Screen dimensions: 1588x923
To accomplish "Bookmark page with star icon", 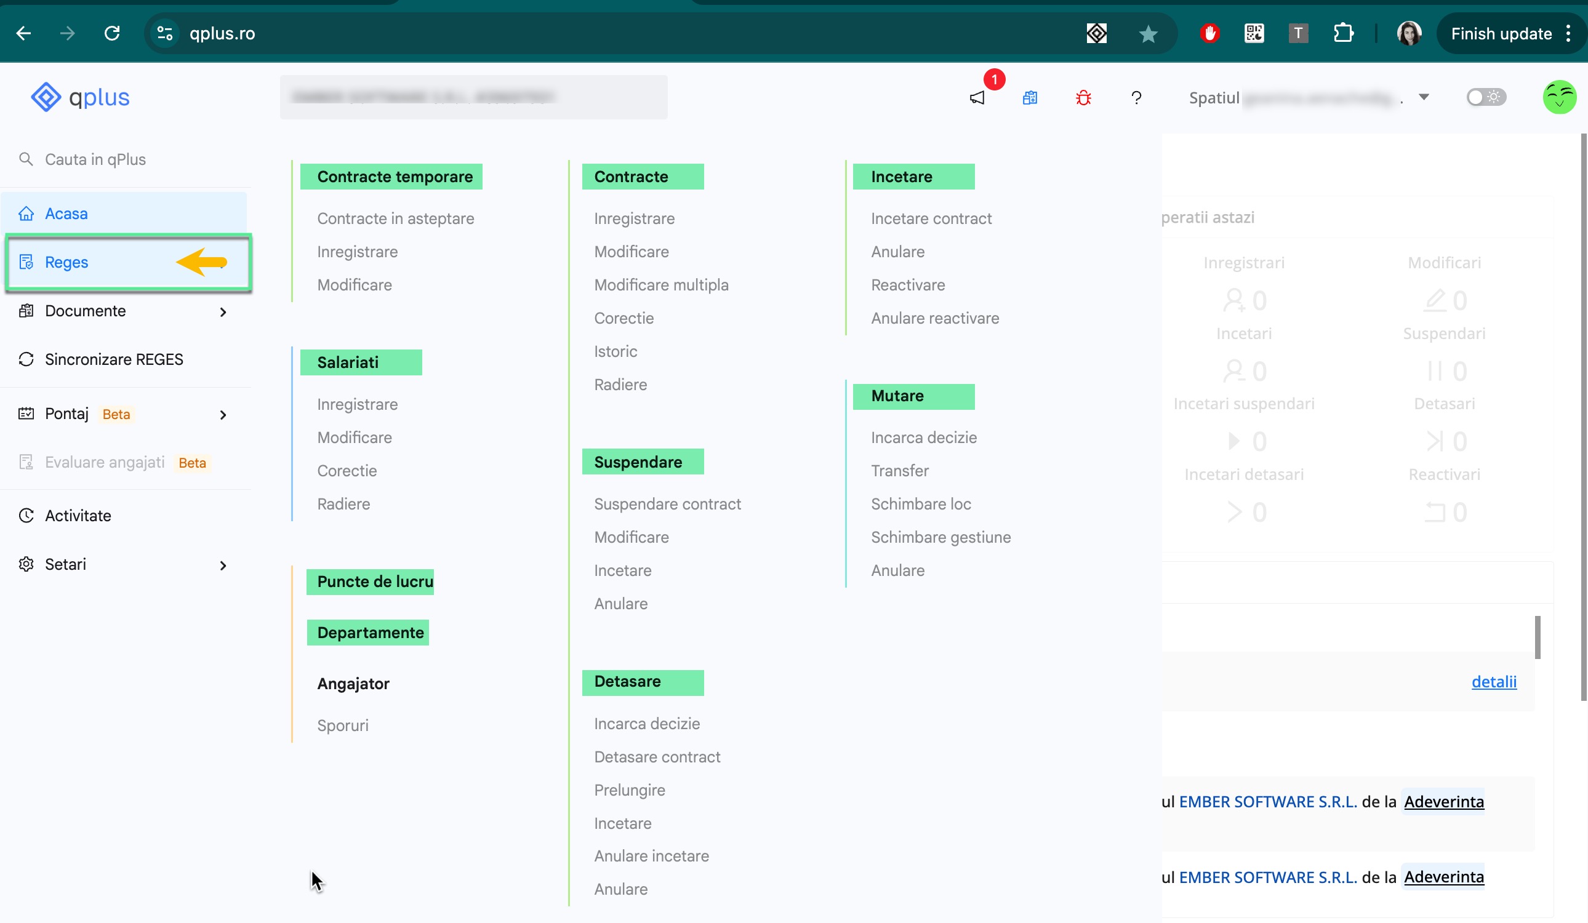I will [1148, 33].
